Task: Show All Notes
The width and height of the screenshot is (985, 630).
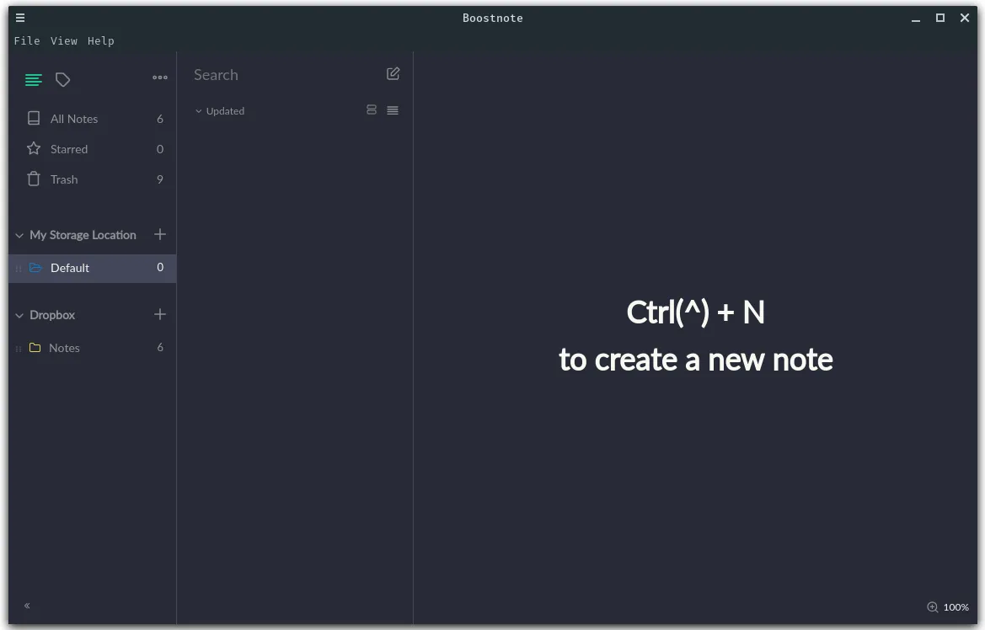Action: click(93, 119)
